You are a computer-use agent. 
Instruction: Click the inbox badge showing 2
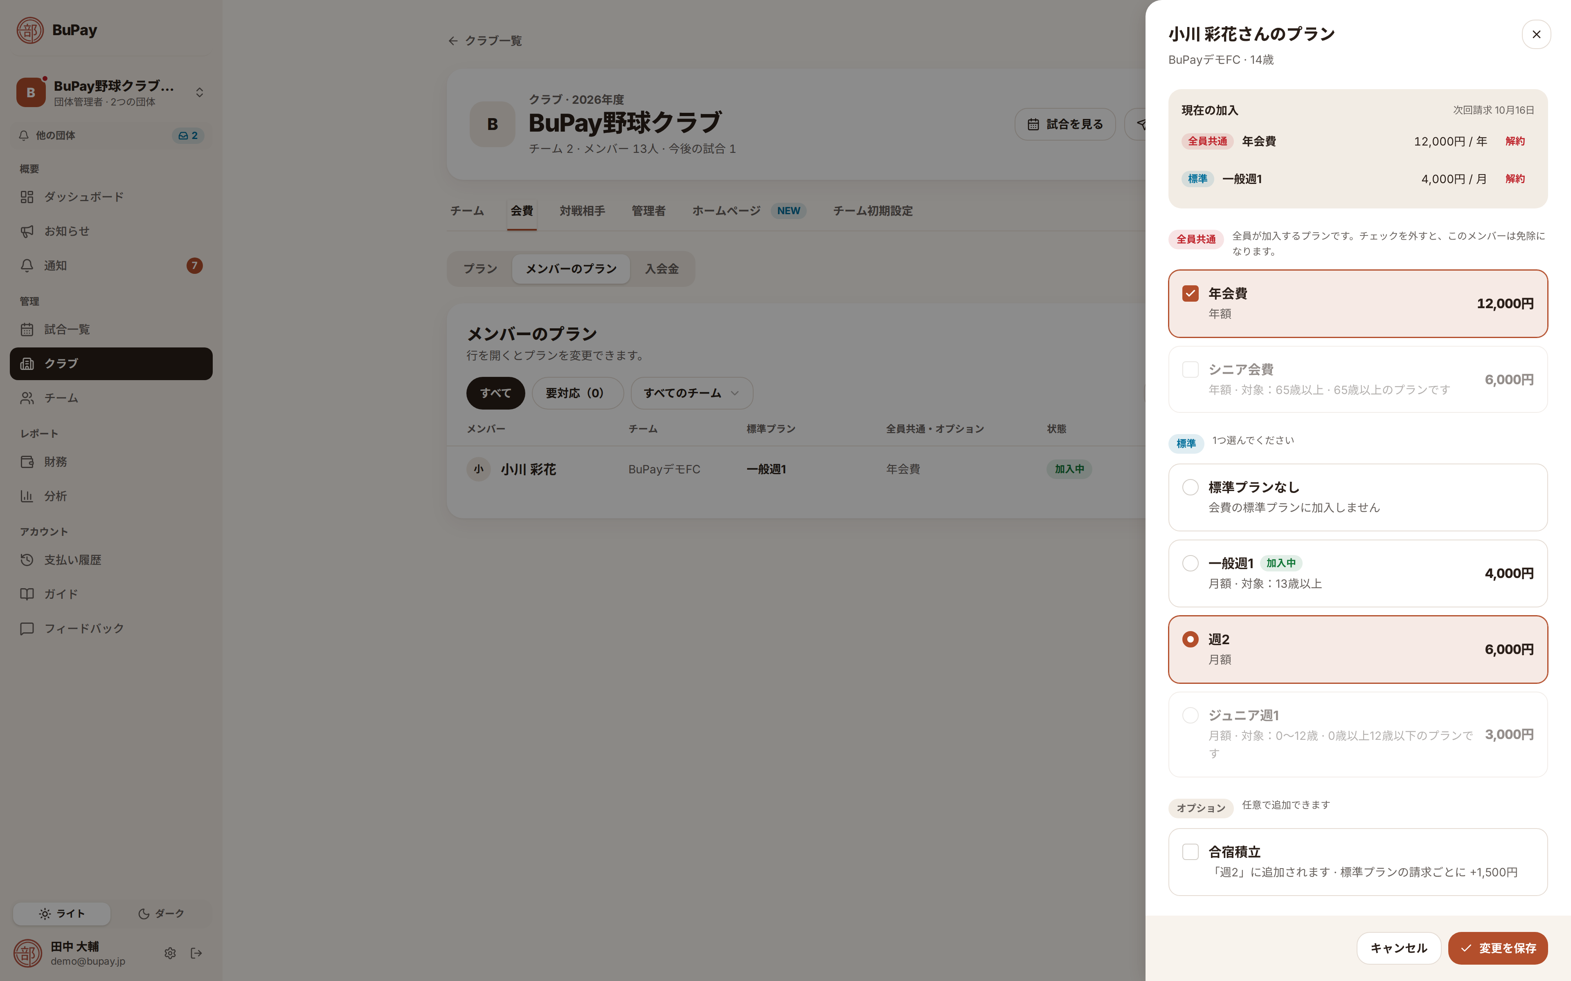(188, 136)
